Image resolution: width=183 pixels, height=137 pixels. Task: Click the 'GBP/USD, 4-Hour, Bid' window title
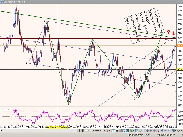pos(14,2)
